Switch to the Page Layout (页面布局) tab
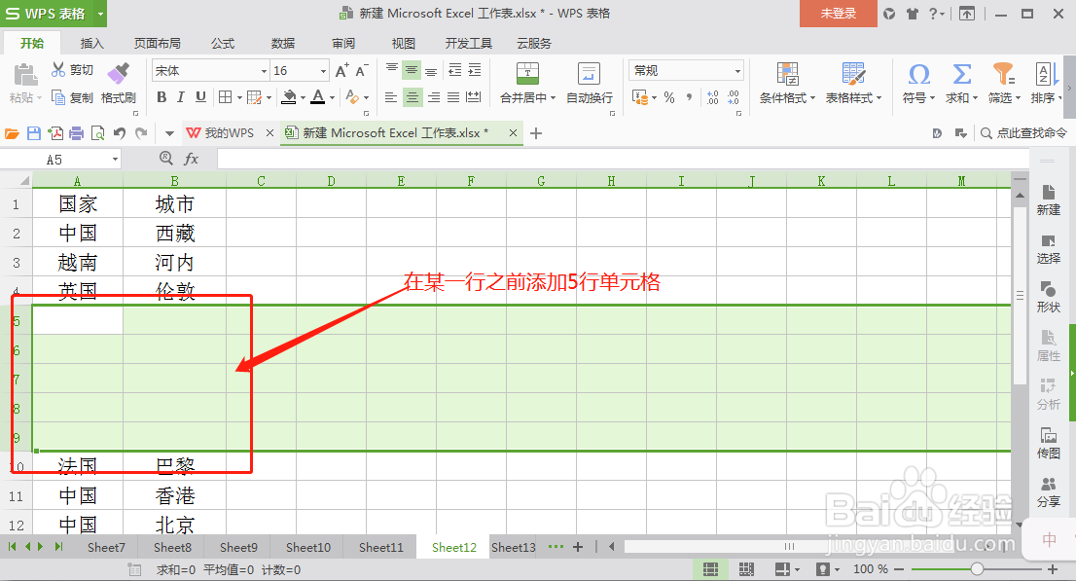The image size is (1076, 581). (x=158, y=43)
